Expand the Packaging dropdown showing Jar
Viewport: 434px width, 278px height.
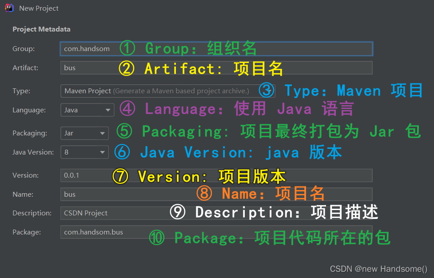pyautogui.click(x=84, y=133)
